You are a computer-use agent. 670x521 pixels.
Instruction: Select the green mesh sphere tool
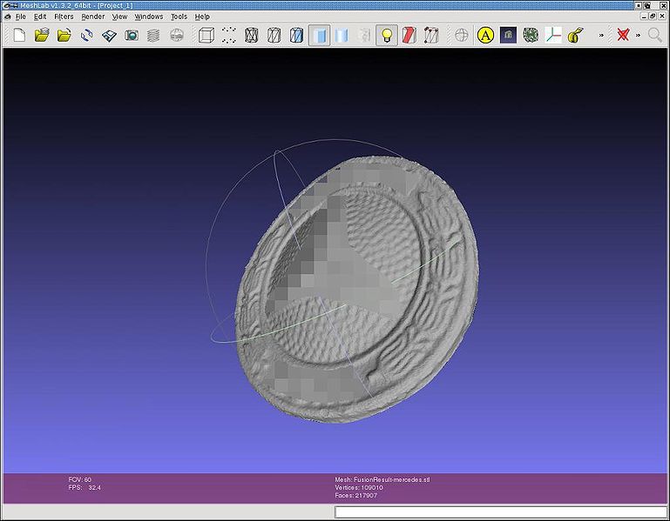point(531,35)
